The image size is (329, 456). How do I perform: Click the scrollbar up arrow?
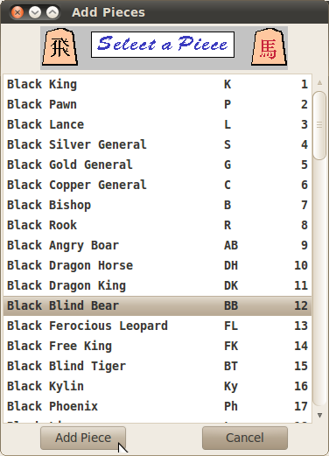pyautogui.click(x=319, y=83)
